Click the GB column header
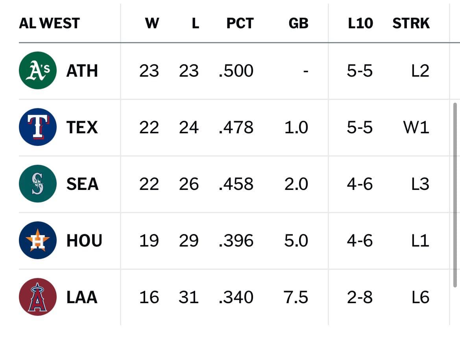 coord(298,23)
